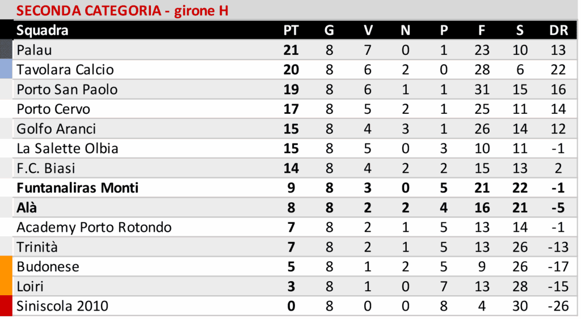Screen dimensions: 581x319
Task: Select the G column header
Action: pyautogui.click(x=329, y=30)
